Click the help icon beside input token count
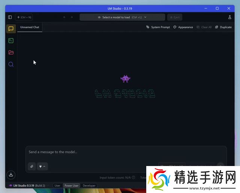This screenshot has height=193, width=240. point(133,178)
